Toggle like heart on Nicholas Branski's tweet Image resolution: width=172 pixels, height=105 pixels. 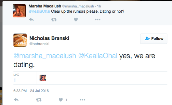pos(61,100)
